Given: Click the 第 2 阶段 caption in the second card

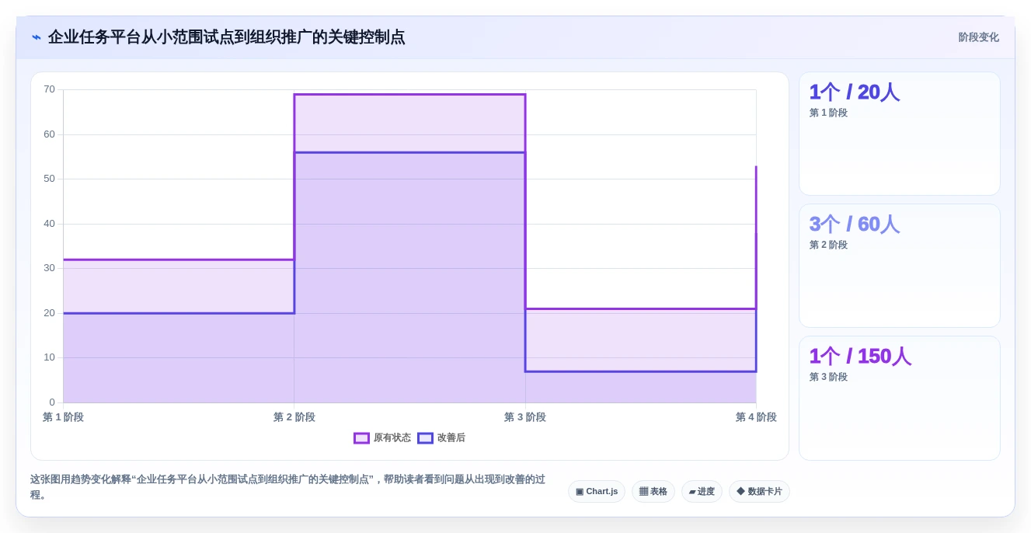Looking at the screenshot, I should [x=828, y=245].
